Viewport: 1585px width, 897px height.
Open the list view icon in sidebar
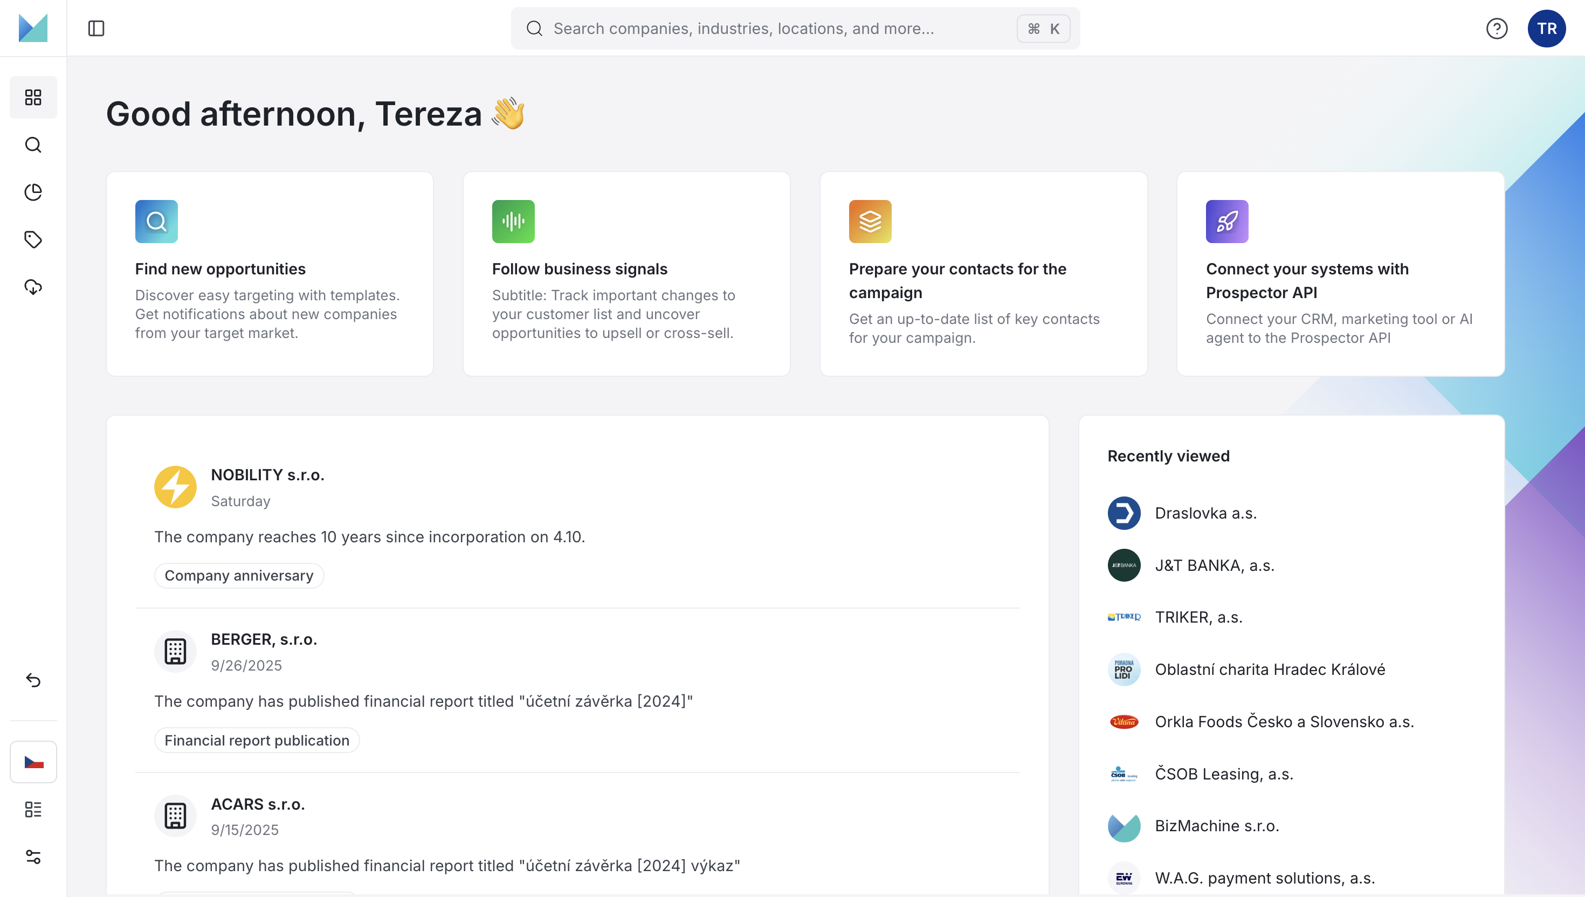pyautogui.click(x=33, y=810)
